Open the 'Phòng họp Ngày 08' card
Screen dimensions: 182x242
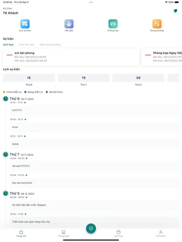[162, 57]
